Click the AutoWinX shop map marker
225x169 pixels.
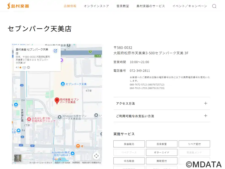[x=73, y=154]
